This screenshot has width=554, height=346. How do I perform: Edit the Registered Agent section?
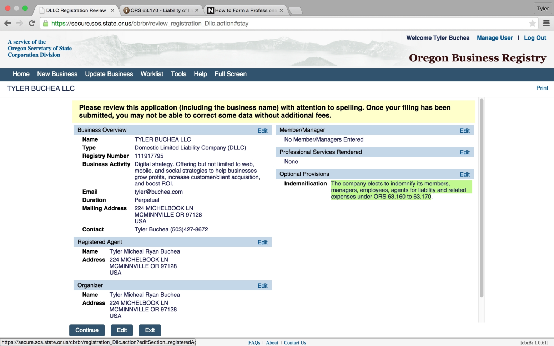click(x=262, y=242)
